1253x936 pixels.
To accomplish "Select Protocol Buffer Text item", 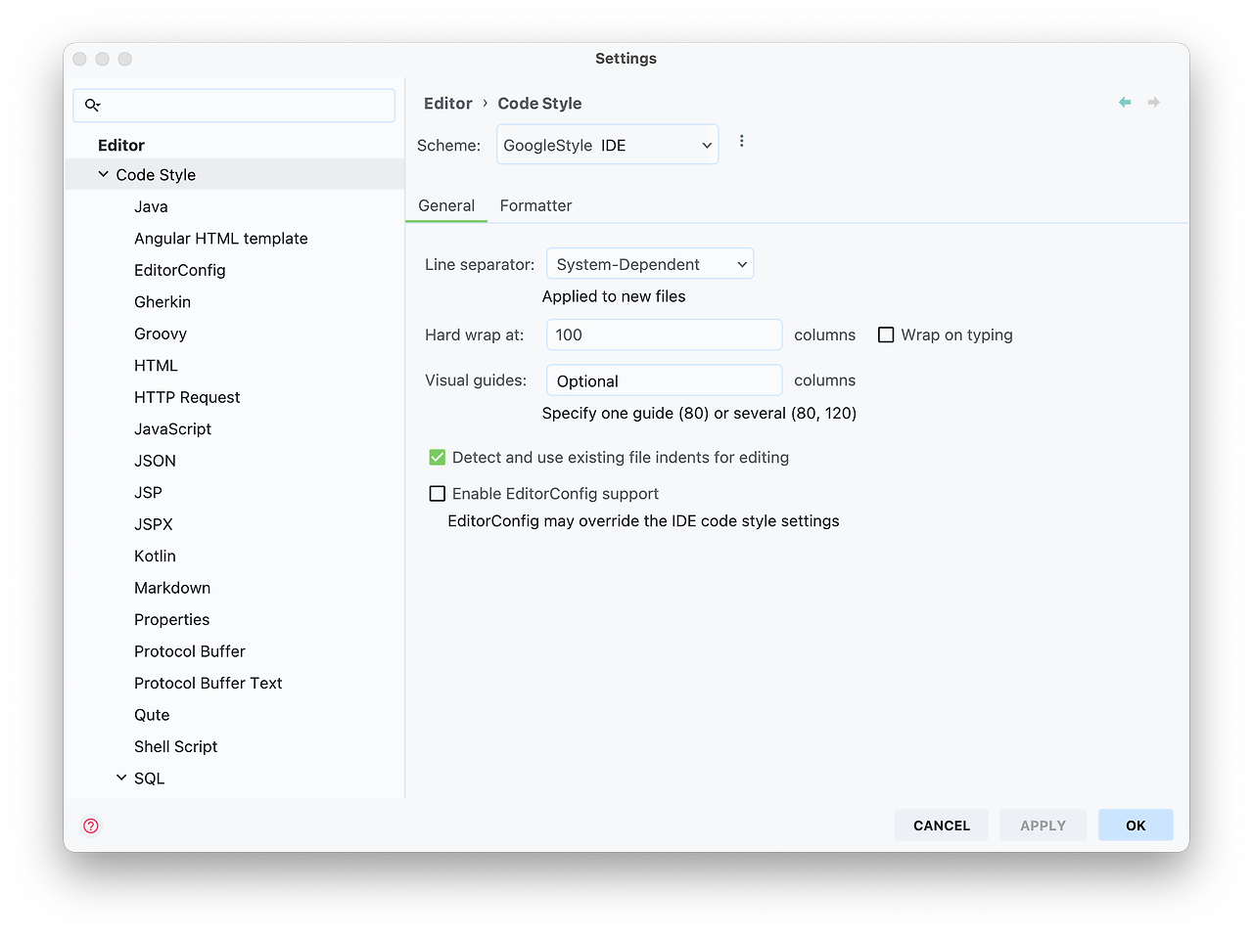I will point(209,684).
